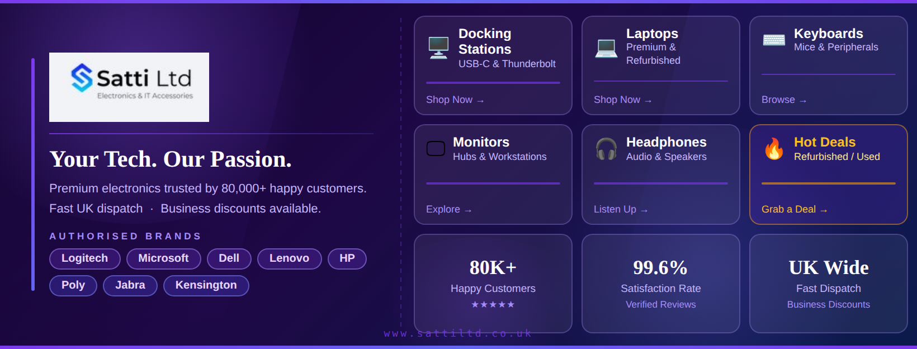Click the five-star rating under Happy Customers
This screenshot has height=349, width=917.
493,304
